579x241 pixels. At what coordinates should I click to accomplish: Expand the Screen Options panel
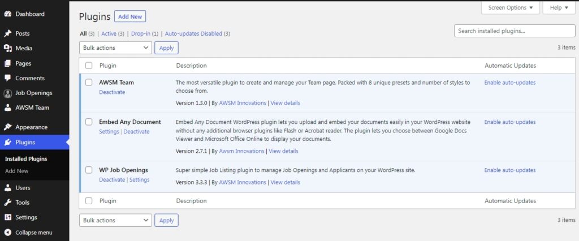(x=511, y=7)
